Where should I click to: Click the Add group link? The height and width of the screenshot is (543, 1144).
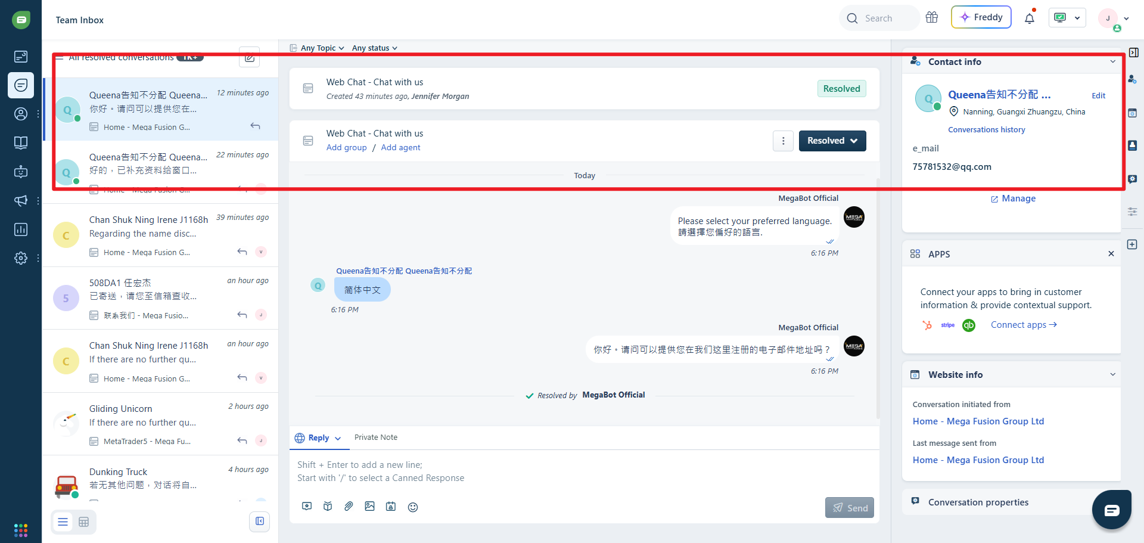[347, 148]
